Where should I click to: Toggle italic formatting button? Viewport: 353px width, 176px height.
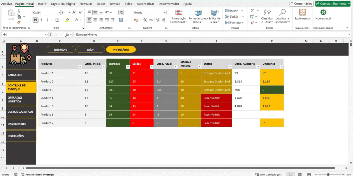[41, 20]
